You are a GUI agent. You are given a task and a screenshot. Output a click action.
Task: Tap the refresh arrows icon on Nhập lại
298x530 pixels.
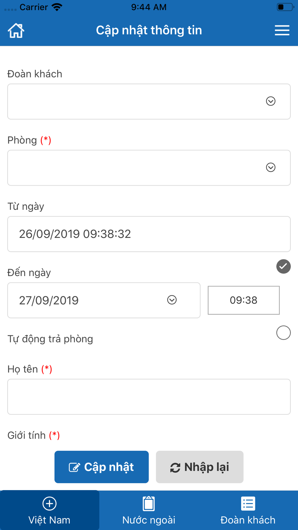point(175,467)
